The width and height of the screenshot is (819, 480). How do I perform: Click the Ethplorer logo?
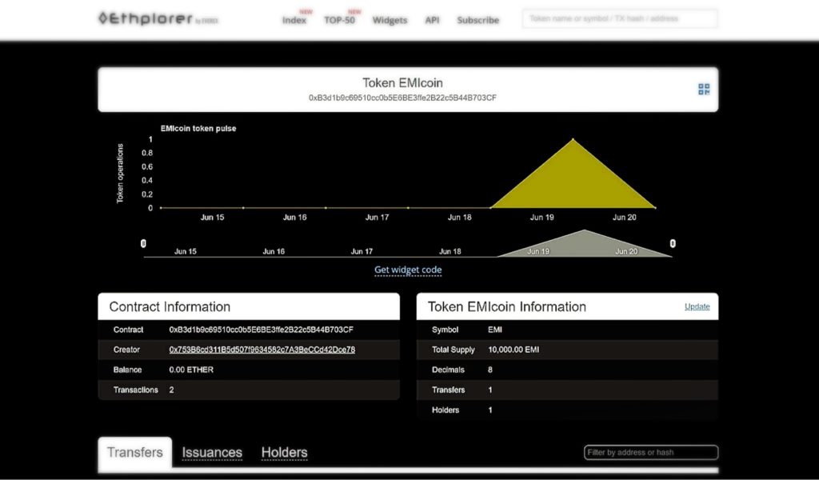point(158,19)
